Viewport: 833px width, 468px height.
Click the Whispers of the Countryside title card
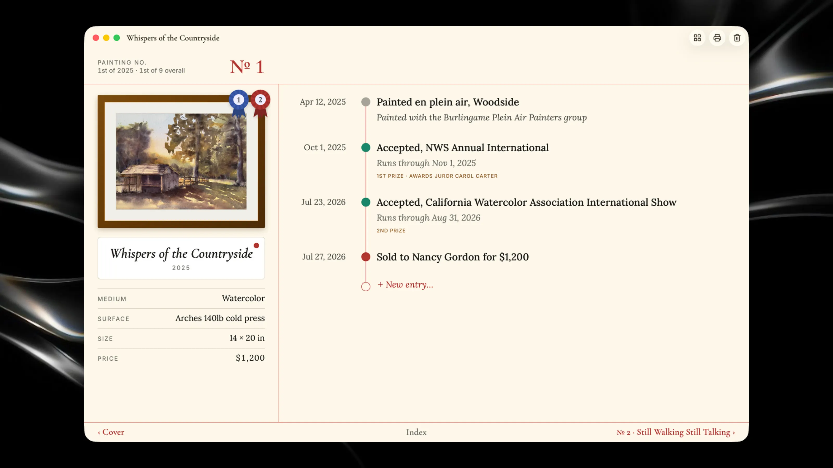click(181, 258)
